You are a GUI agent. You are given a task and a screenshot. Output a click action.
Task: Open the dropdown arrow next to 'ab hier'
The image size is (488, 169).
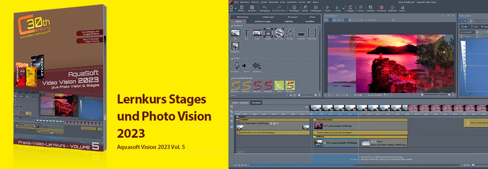[x=344, y=8]
